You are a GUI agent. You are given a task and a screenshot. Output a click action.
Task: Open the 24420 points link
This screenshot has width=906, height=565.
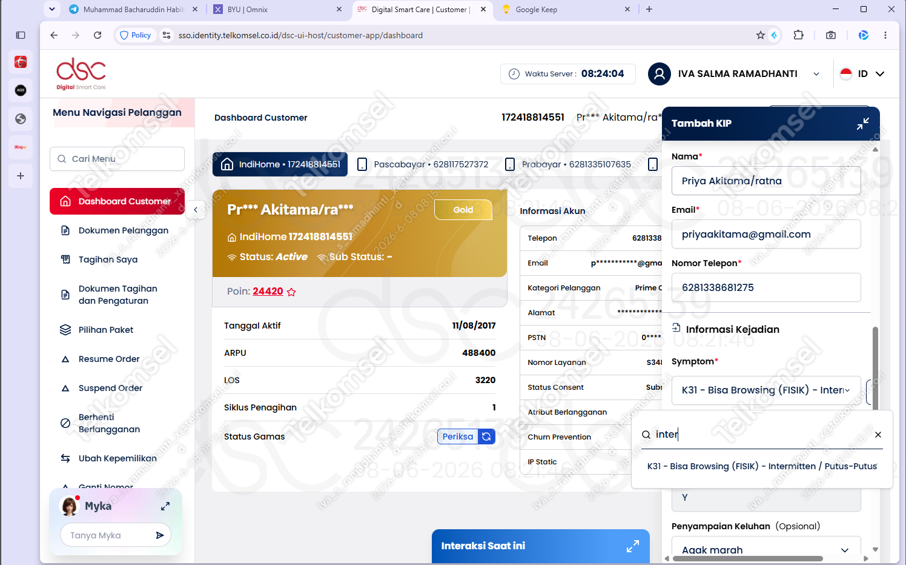coord(268,292)
